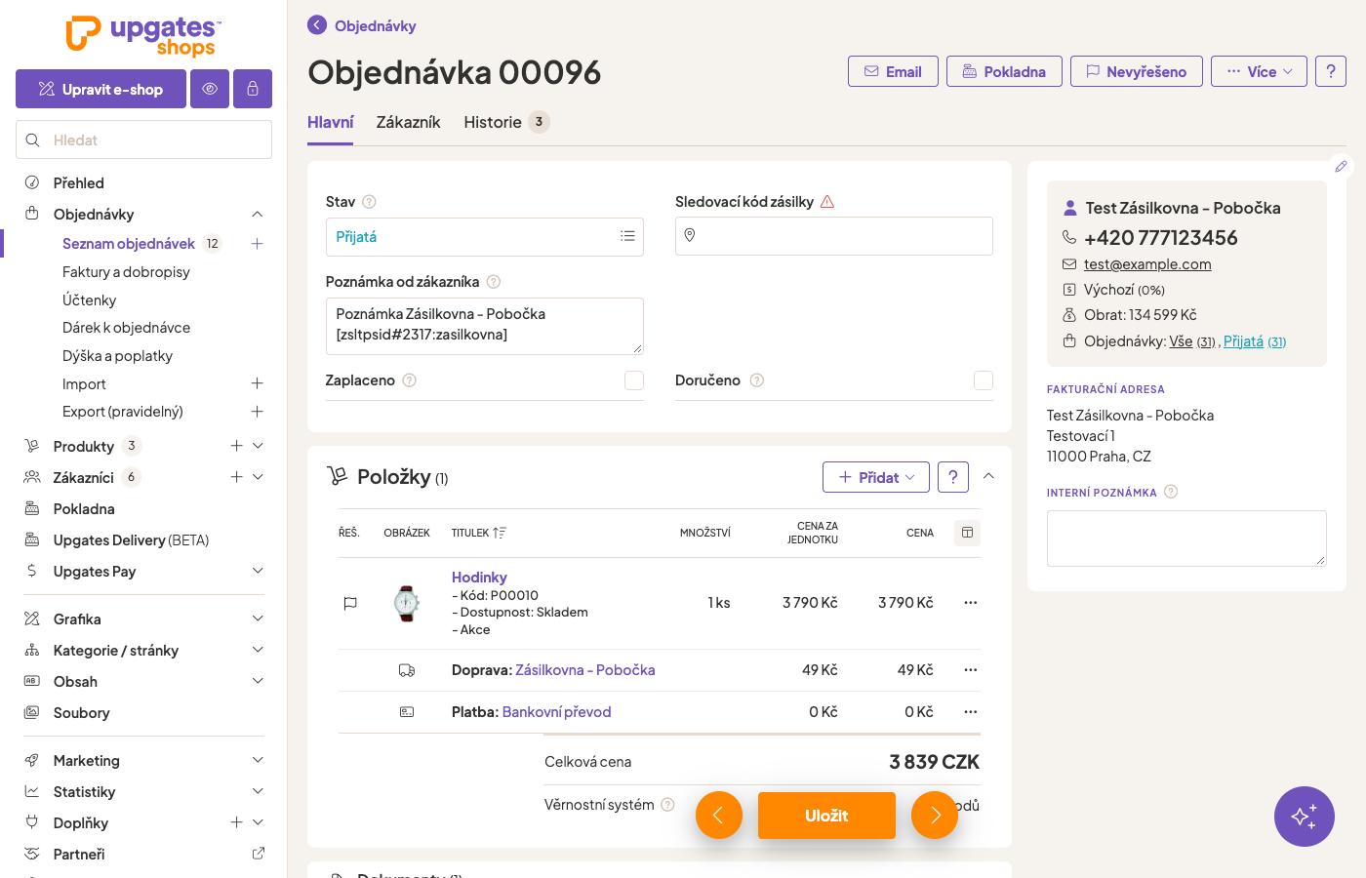Screen dimensions: 1366x878
Task: Click the Email button
Action: pyautogui.click(x=893, y=71)
